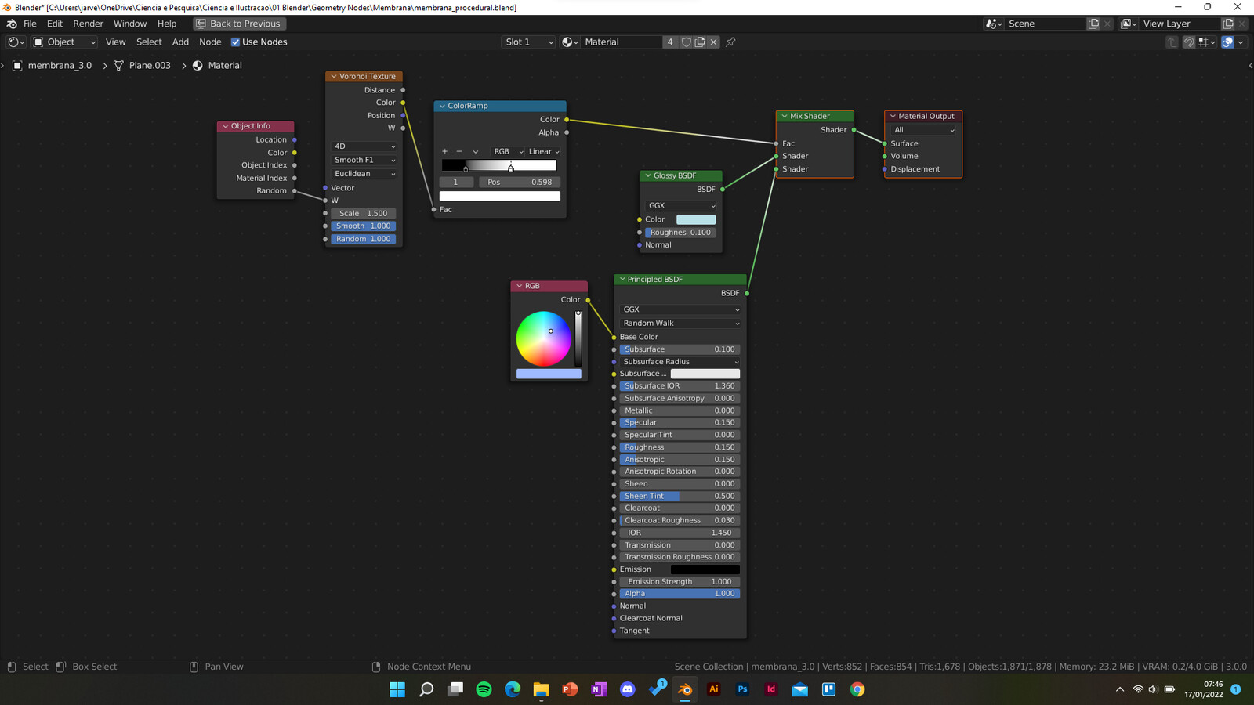Toggle fake user shield icon for Material

pos(686,42)
